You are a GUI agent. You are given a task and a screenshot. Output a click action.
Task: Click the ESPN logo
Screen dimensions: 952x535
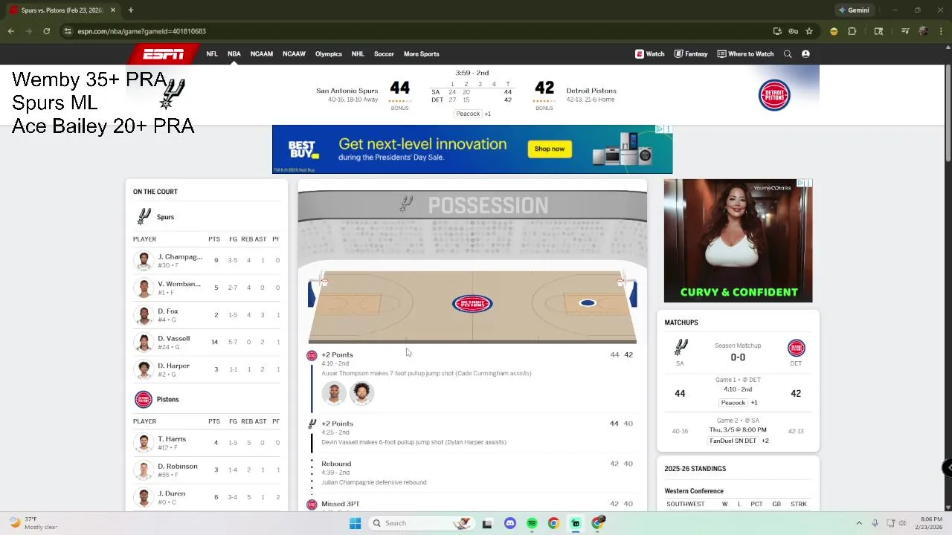(x=164, y=53)
